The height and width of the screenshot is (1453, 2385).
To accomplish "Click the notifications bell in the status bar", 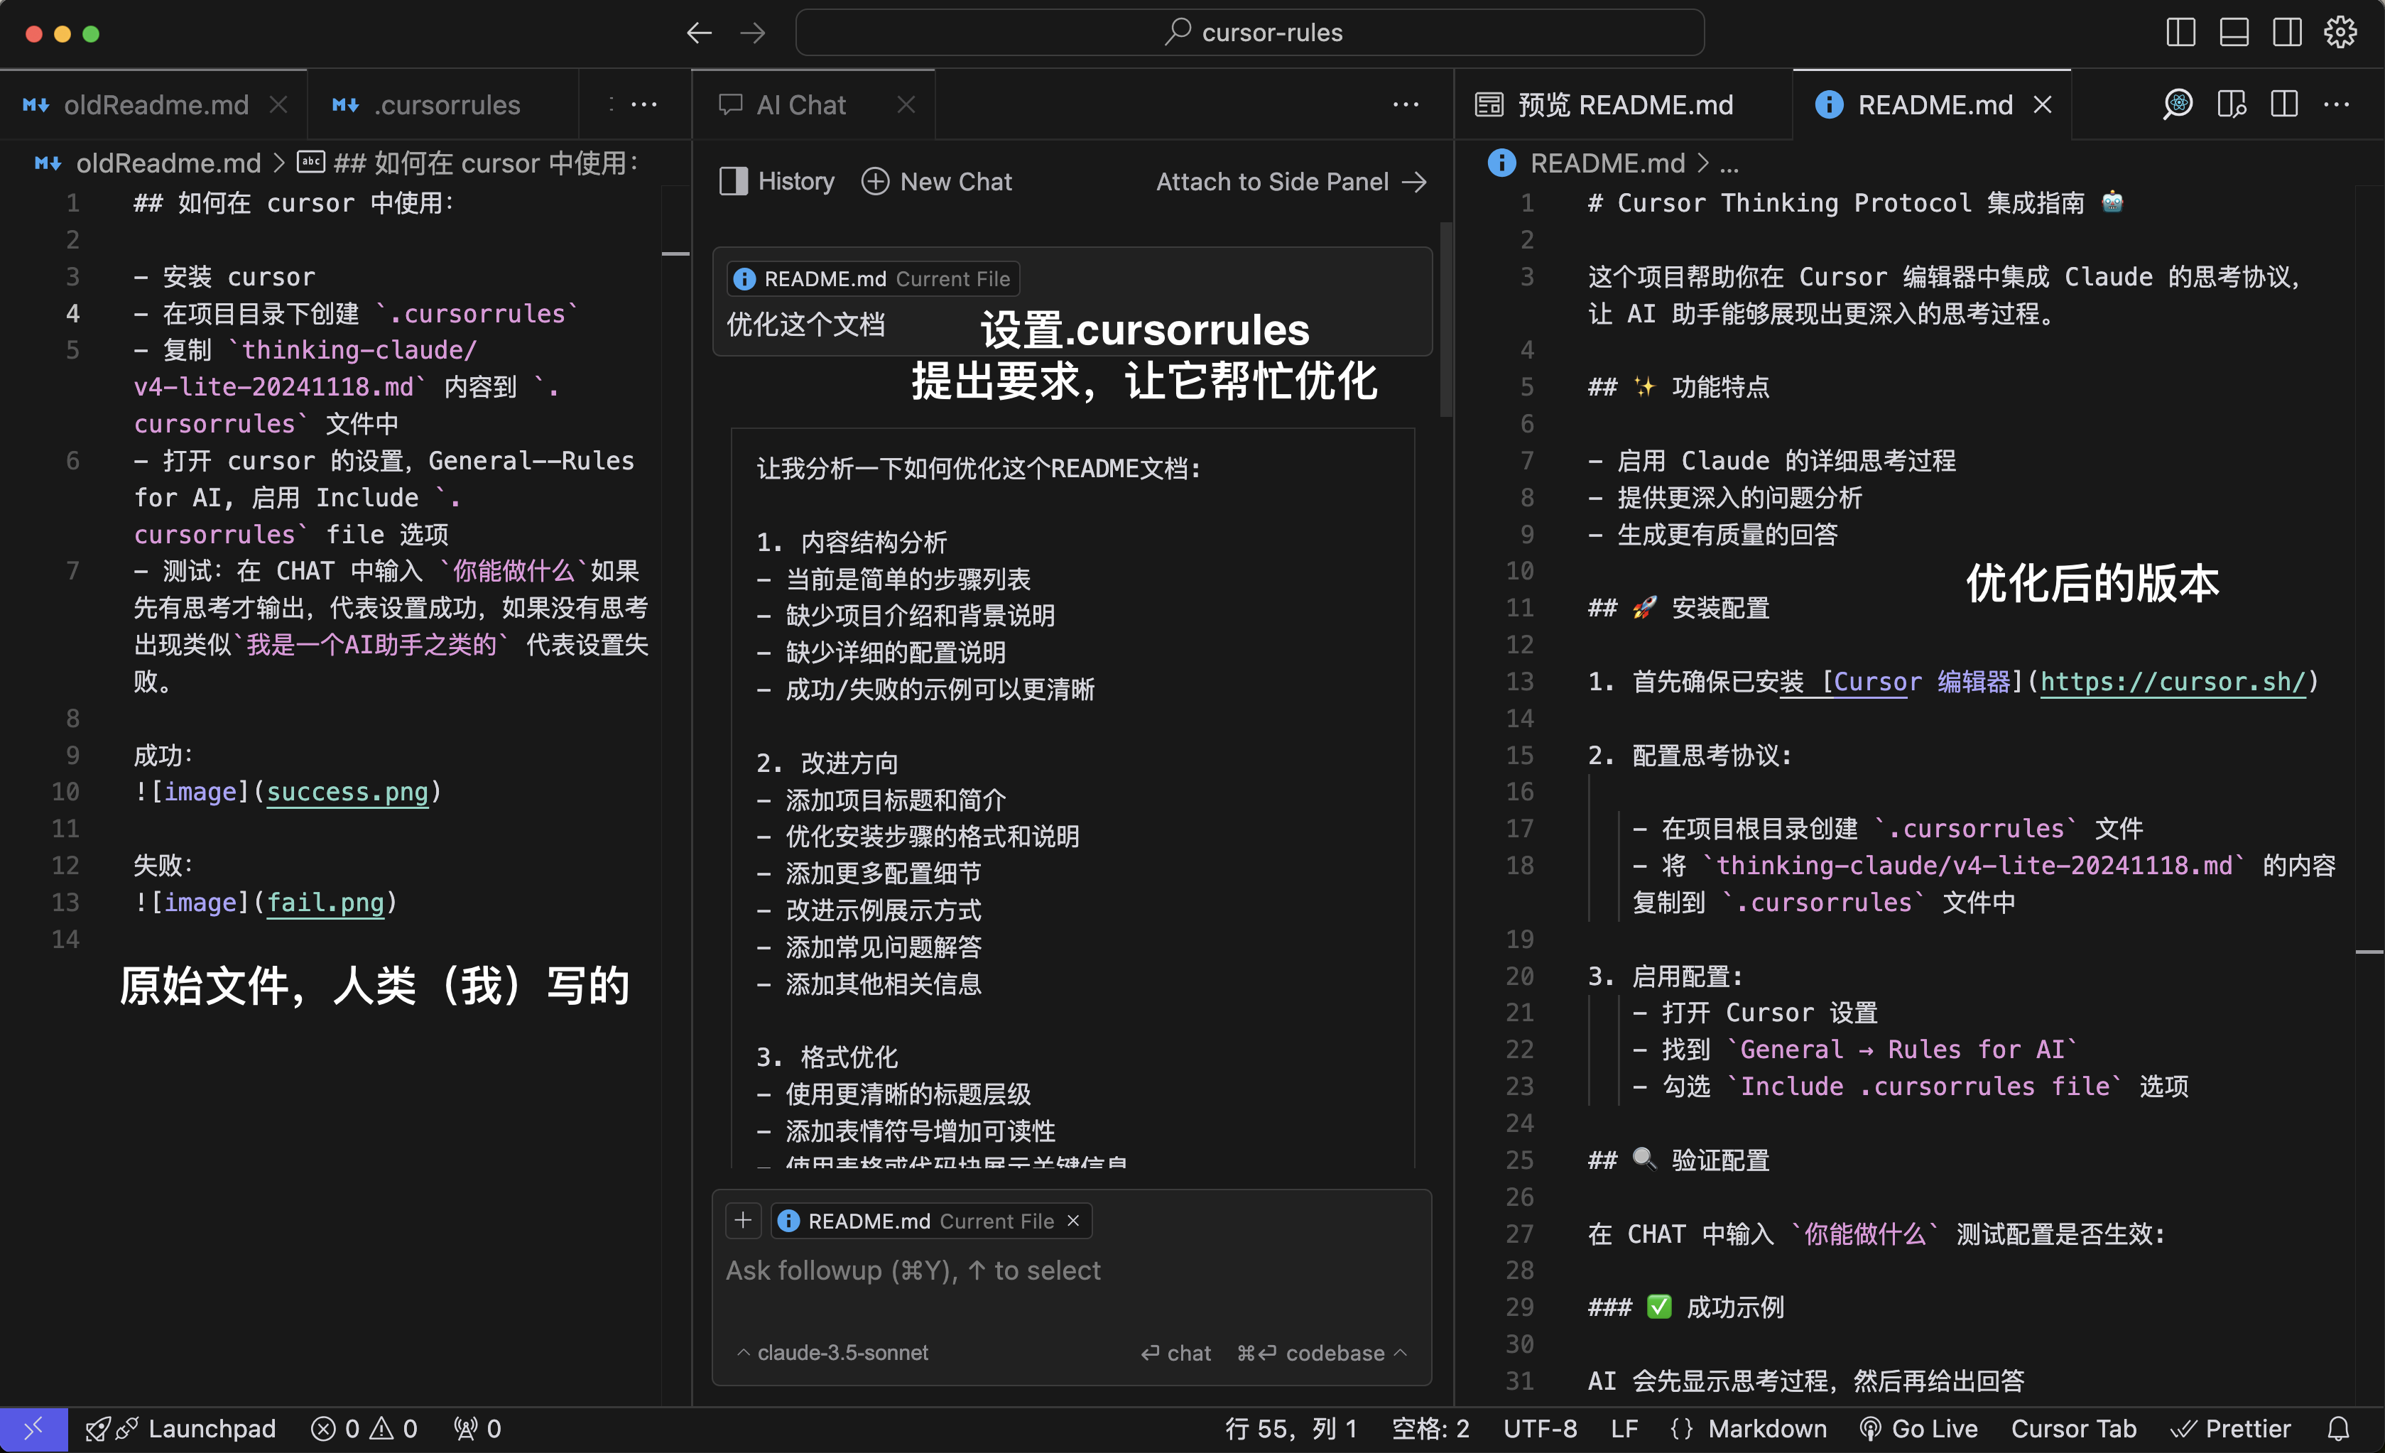I will click(2339, 1429).
